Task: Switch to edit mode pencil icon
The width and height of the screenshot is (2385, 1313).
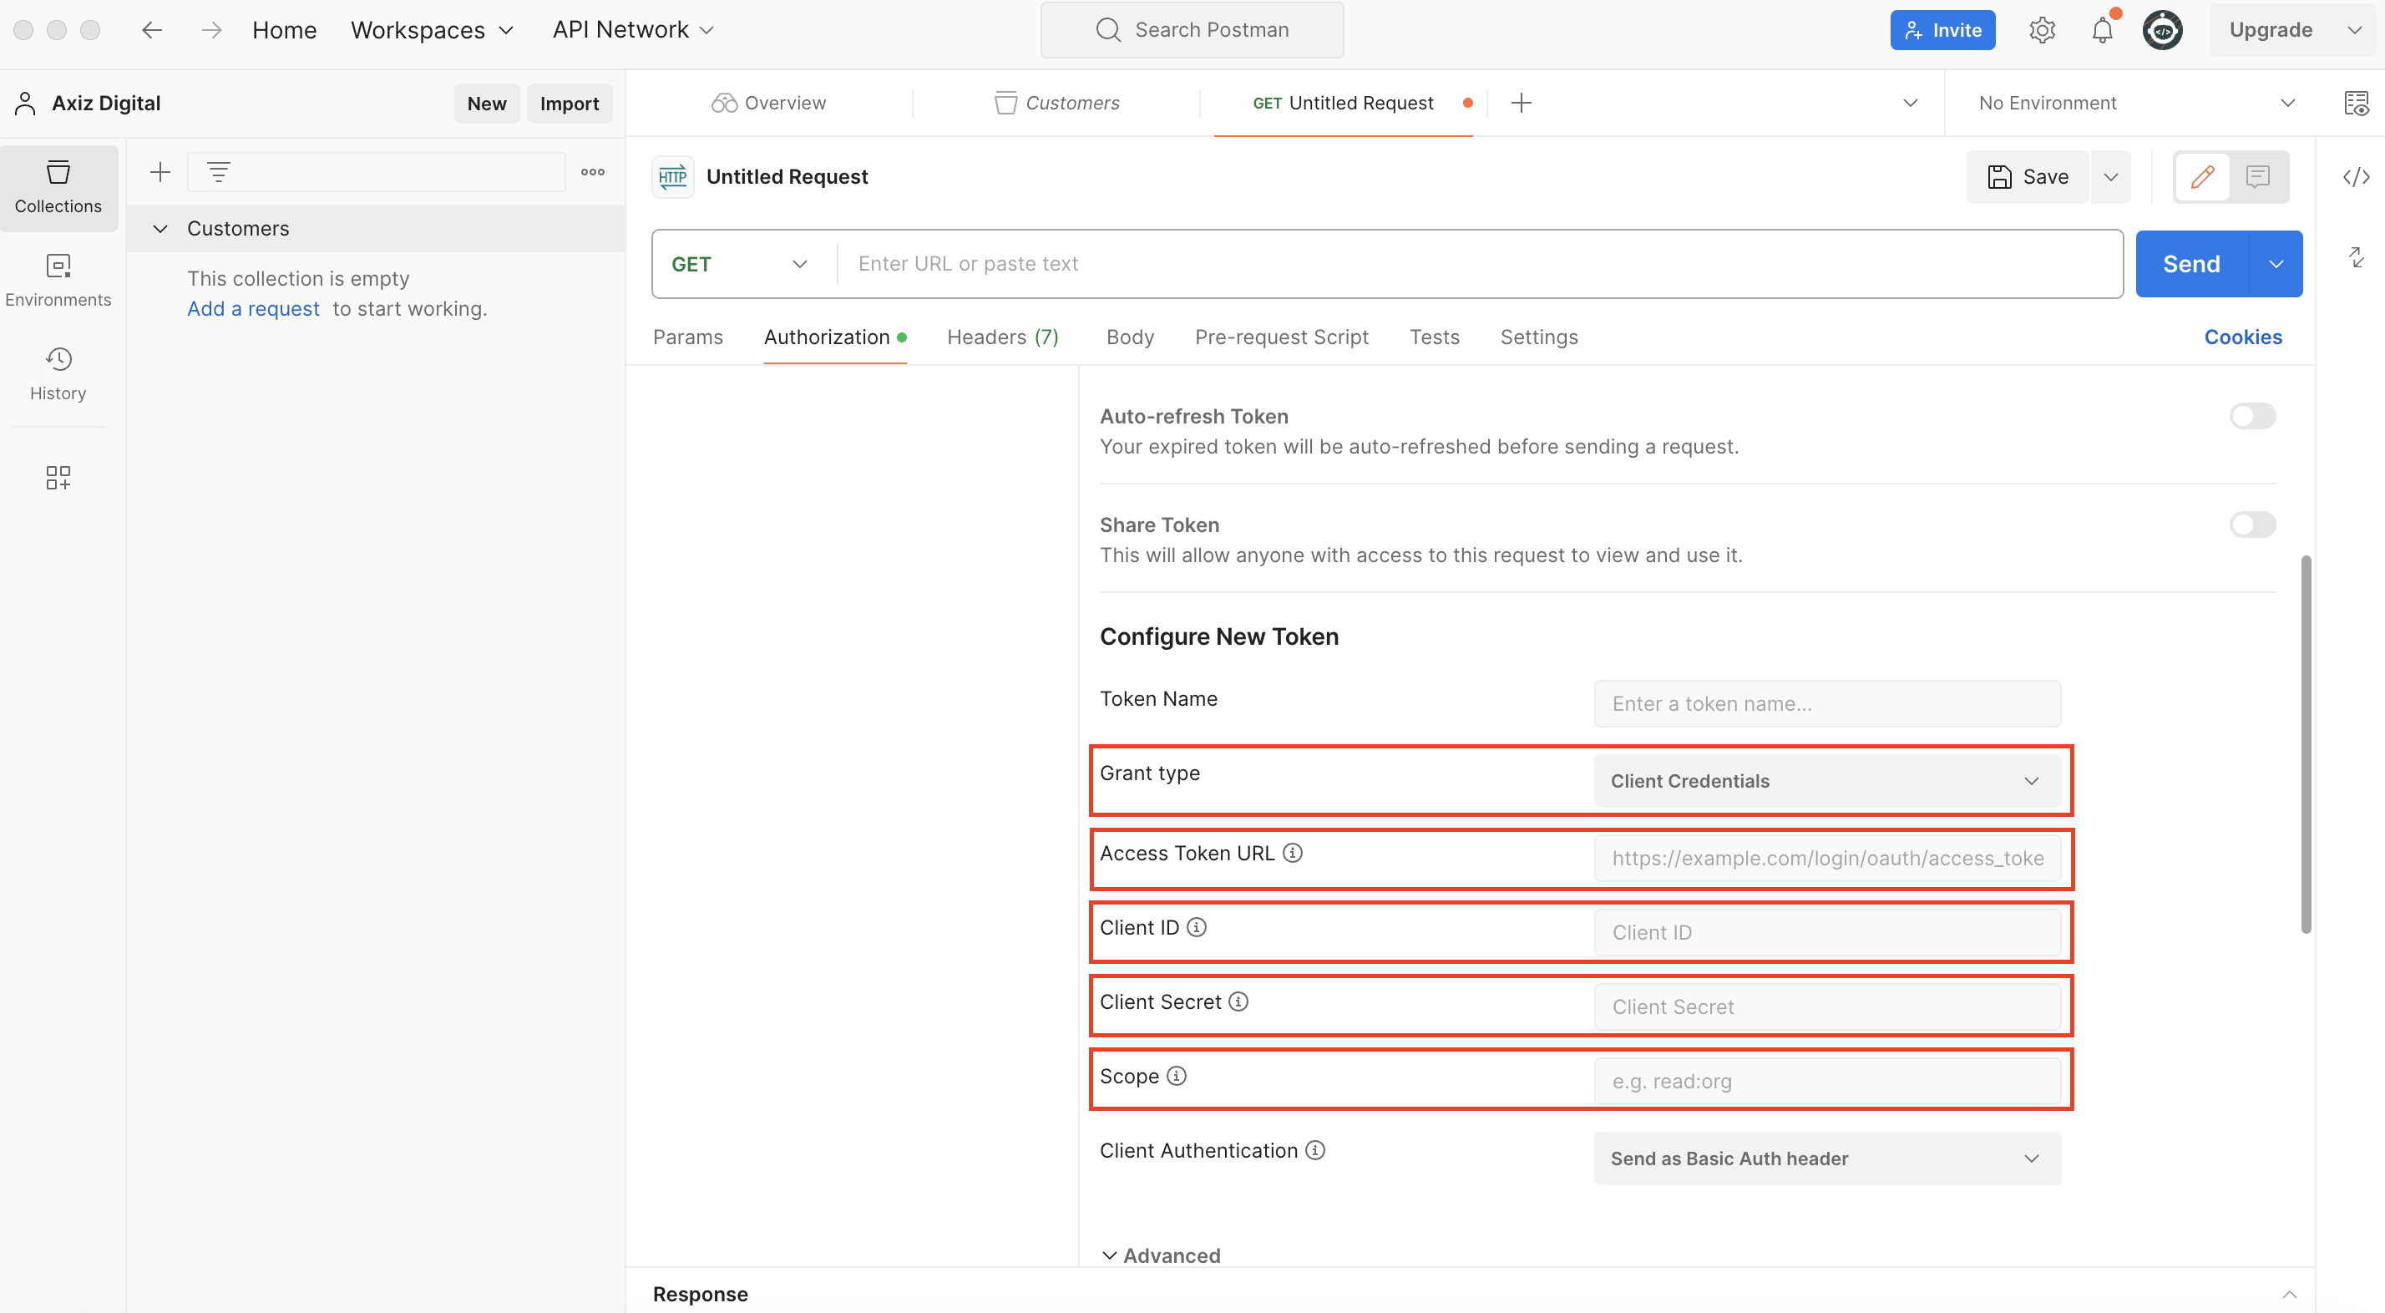Action: [x=2203, y=176]
